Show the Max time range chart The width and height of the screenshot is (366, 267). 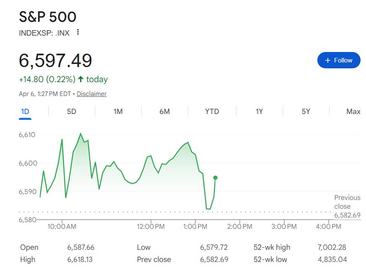pos(353,111)
